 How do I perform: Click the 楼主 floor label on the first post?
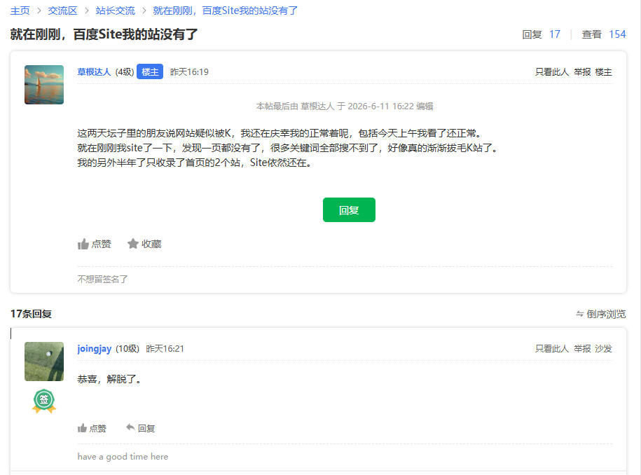[x=603, y=72]
